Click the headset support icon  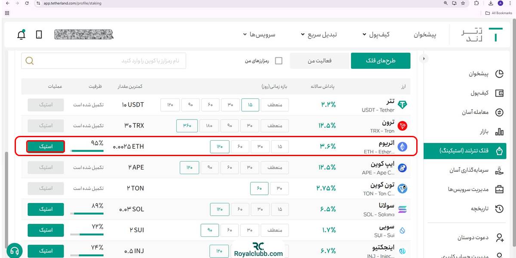pos(15,251)
